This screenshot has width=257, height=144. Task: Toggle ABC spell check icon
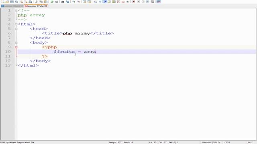[159, 2]
